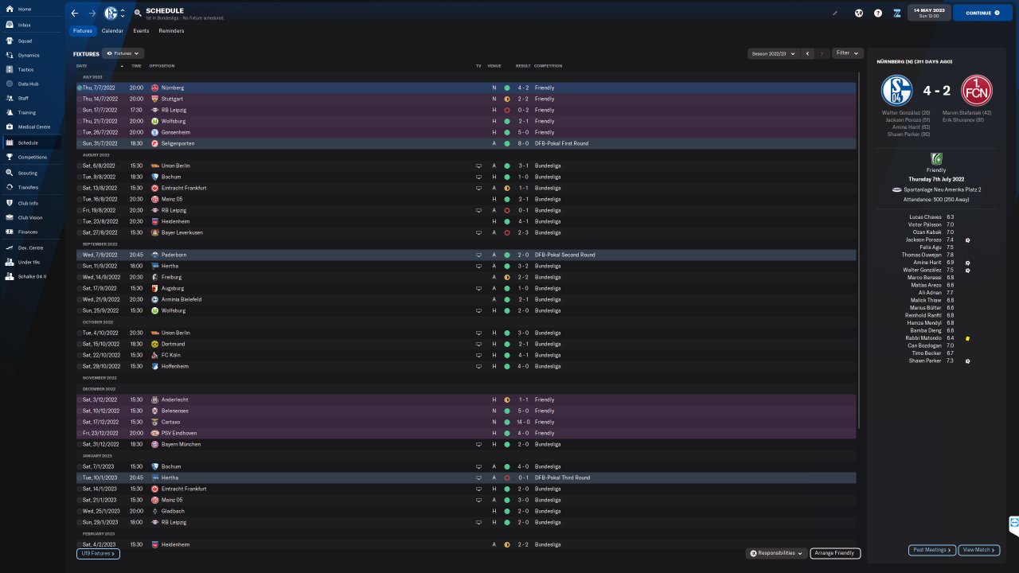Open the Home sidebar icon
The image size is (1019, 573).
pos(9,9)
